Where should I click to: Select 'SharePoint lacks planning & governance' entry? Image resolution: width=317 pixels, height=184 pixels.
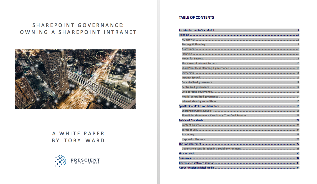tap(240, 68)
